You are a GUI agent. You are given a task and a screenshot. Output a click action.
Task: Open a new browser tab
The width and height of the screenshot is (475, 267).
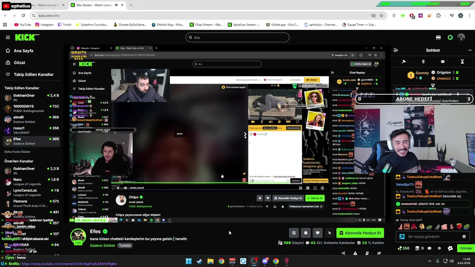[x=131, y=5]
